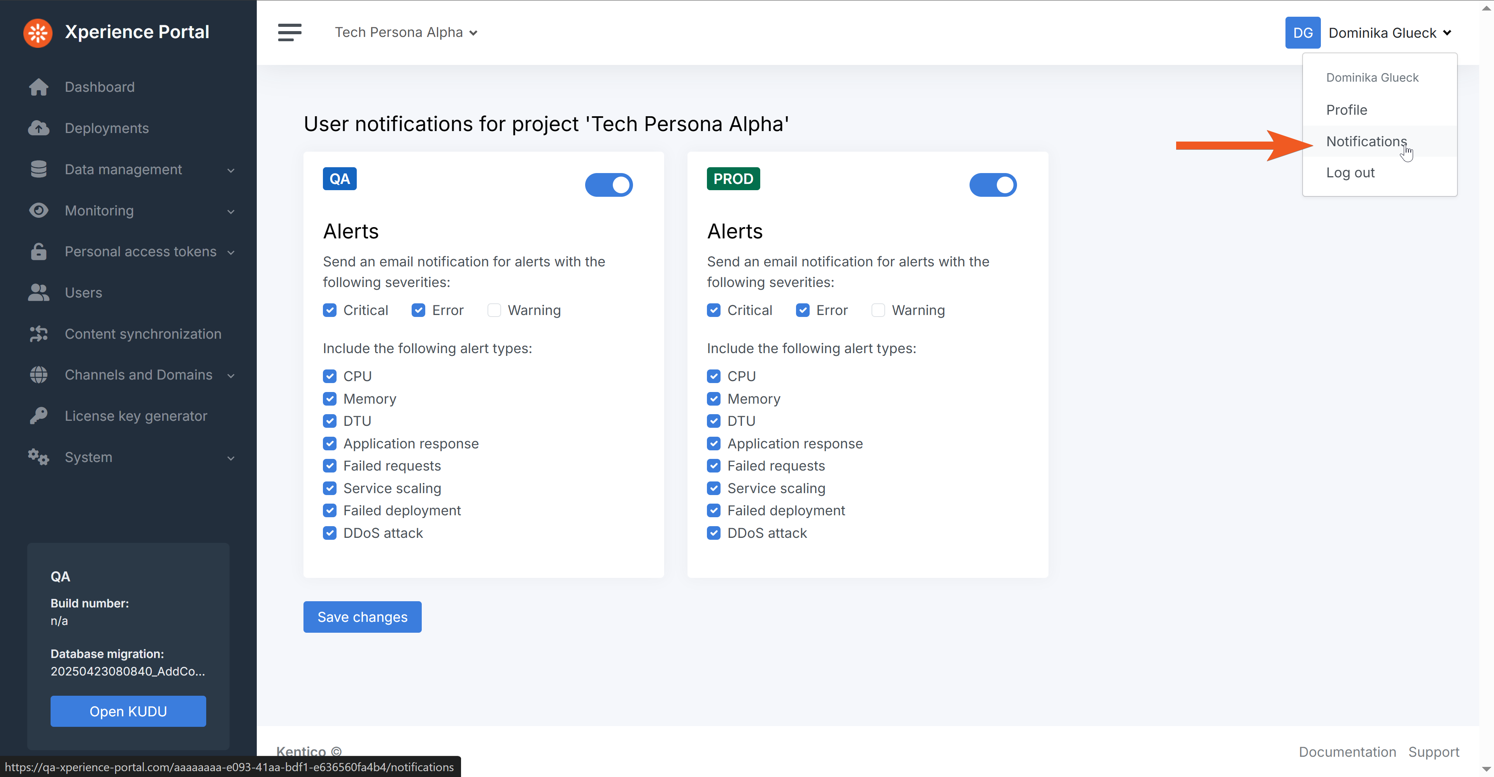Click the Channels and Domains globe icon

pos(38,374)
